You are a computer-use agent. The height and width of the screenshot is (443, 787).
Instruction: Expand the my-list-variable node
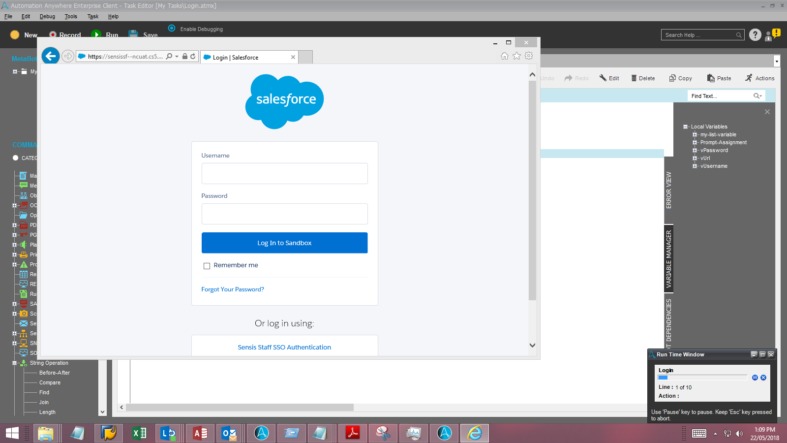(695, 134)
